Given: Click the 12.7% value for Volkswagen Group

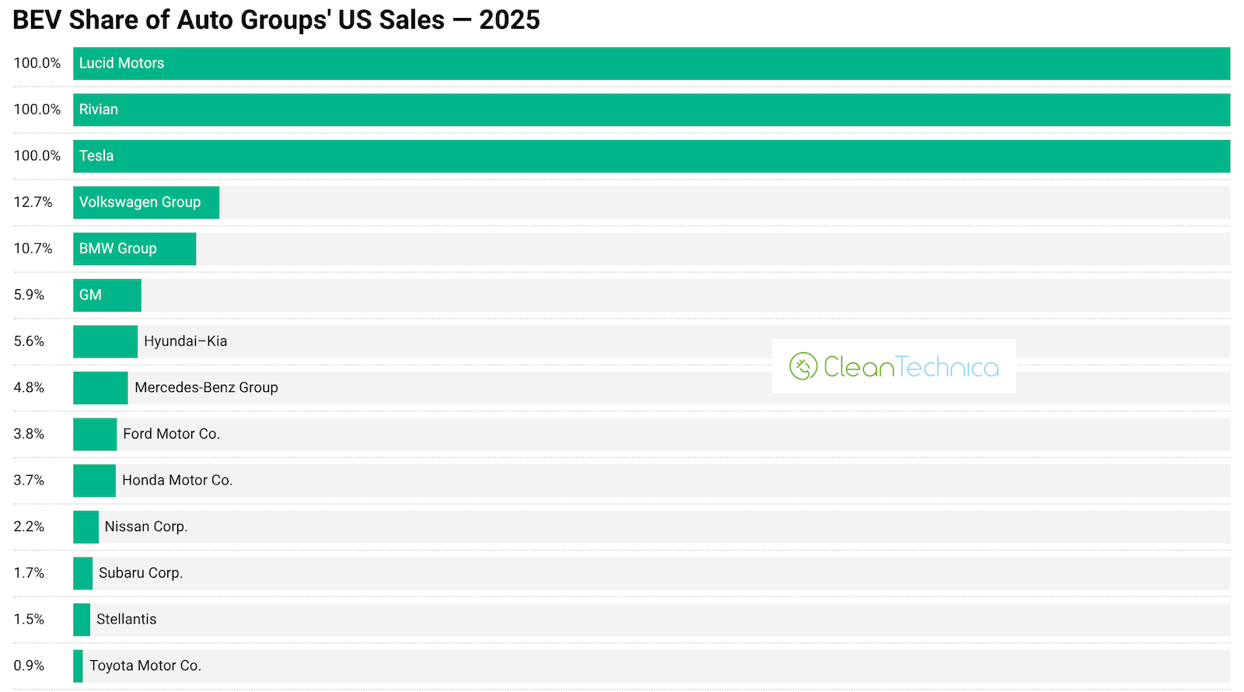Looking at the screenshot, I should (x=33, y=203).
